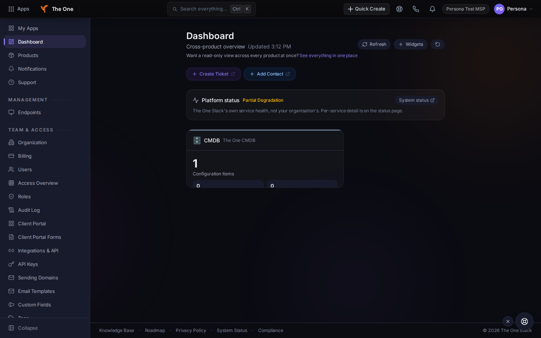Open Roadmap footer link

(x=155, y=330)
